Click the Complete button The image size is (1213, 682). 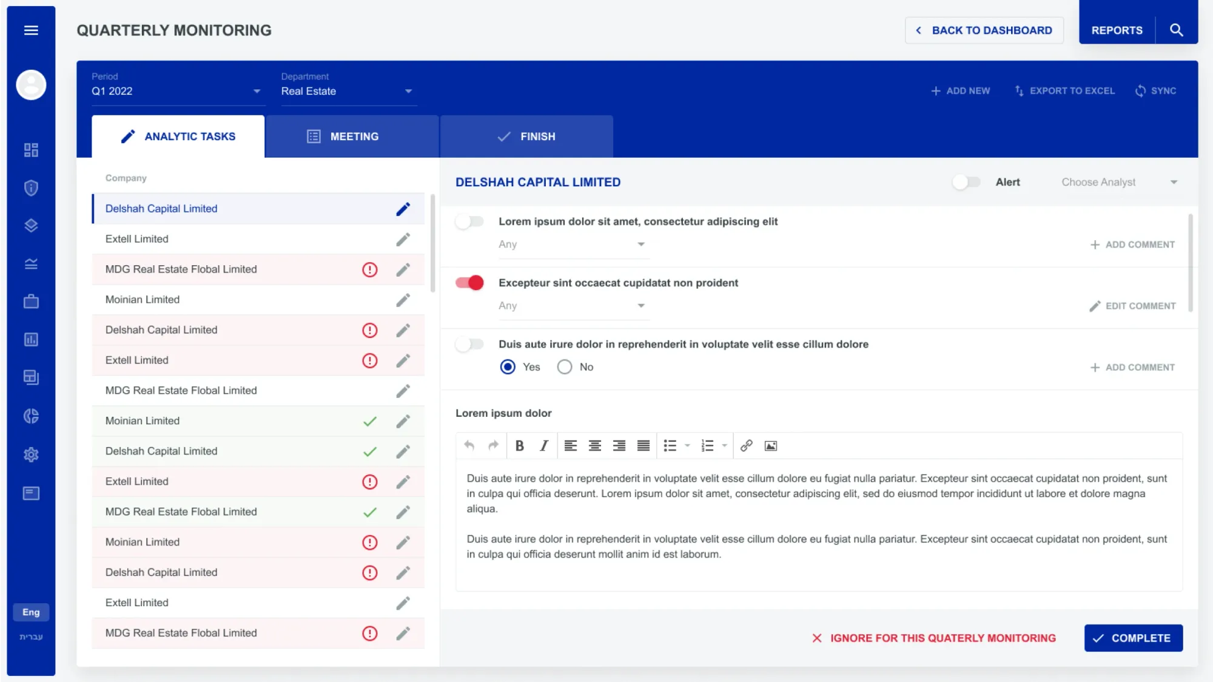(x=1134, y=638)
